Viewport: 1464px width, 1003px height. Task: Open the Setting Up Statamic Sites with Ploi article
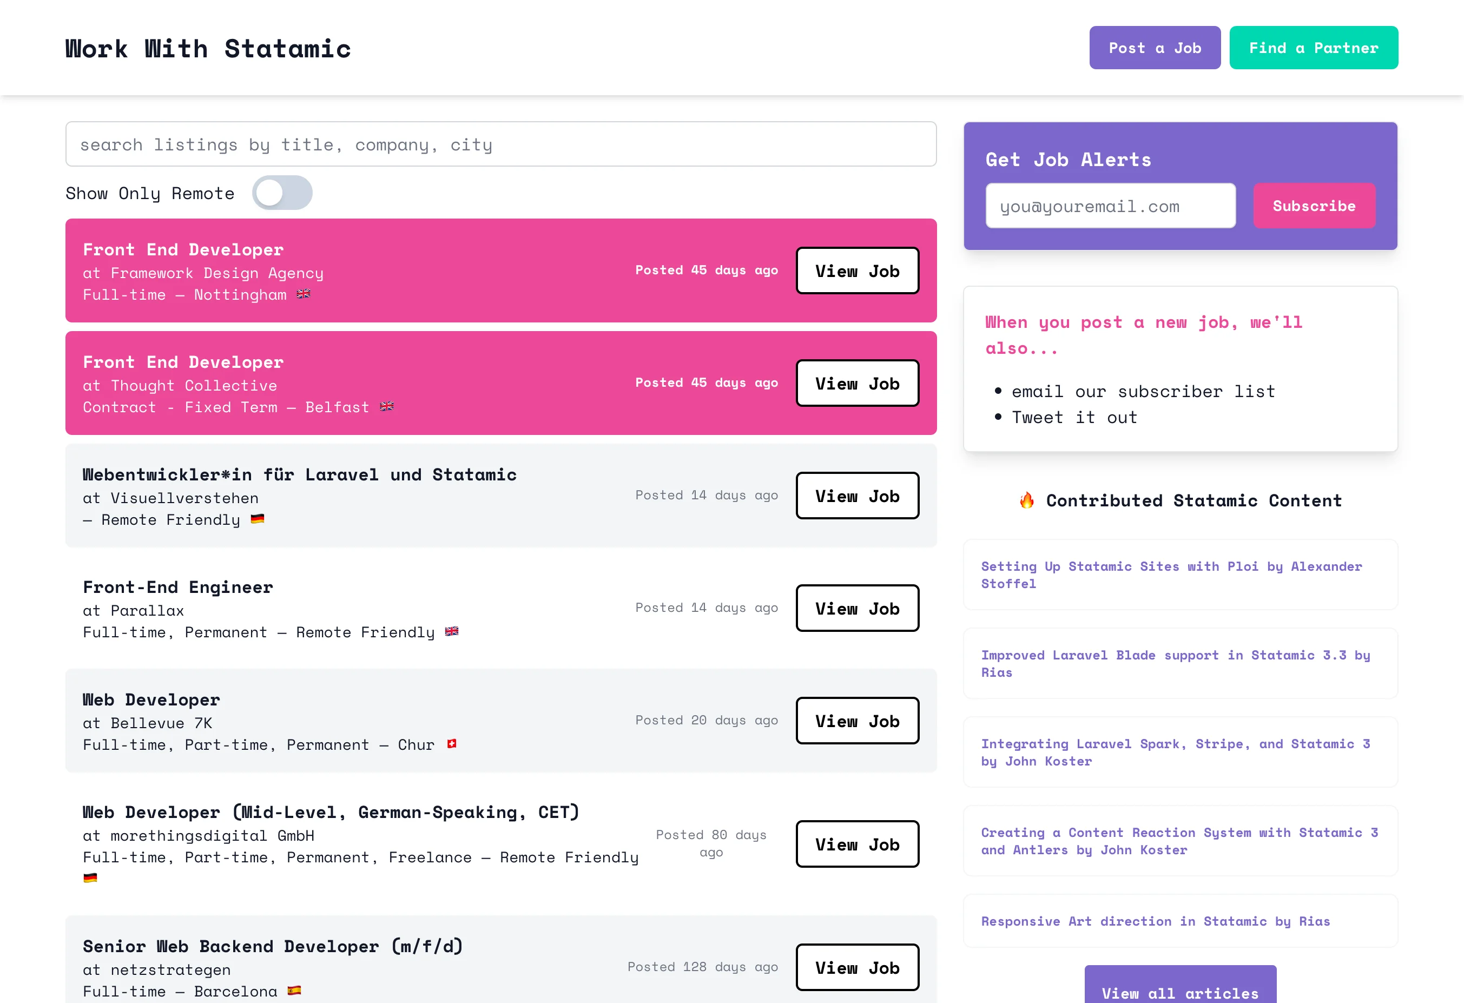1181,575
